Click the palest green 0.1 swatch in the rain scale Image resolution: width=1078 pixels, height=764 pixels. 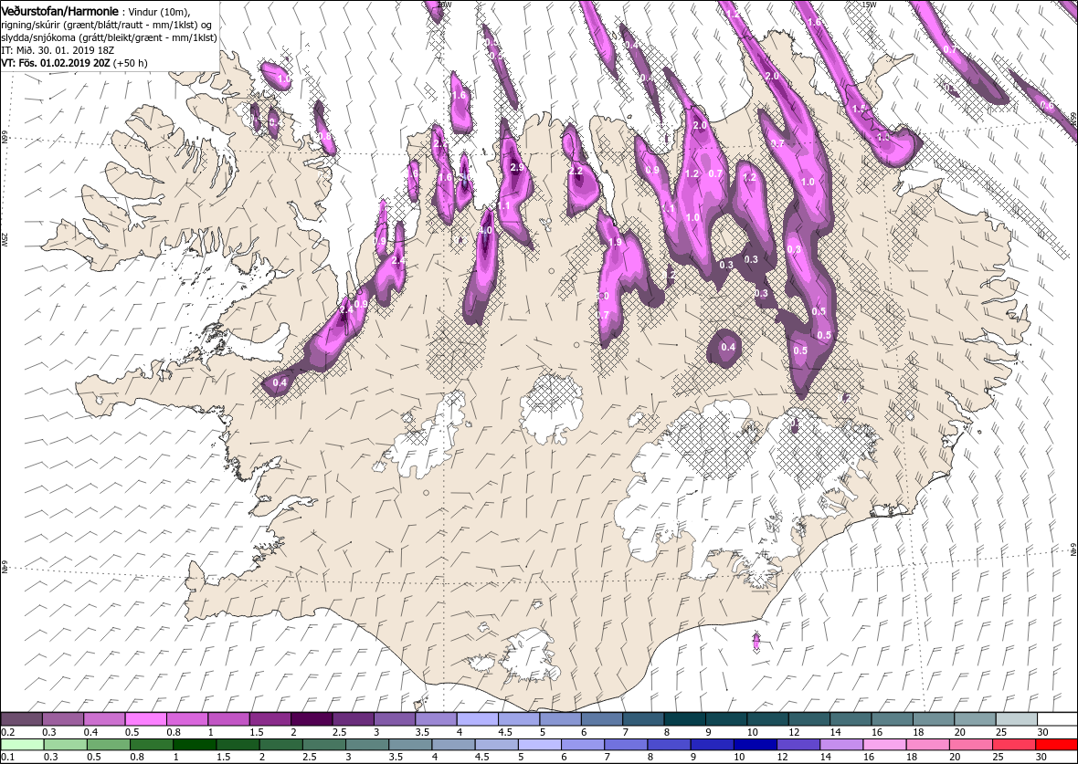click(x=23, y=745)
